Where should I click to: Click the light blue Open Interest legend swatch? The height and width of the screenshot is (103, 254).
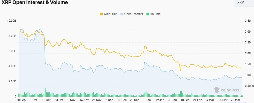(122, 14)
